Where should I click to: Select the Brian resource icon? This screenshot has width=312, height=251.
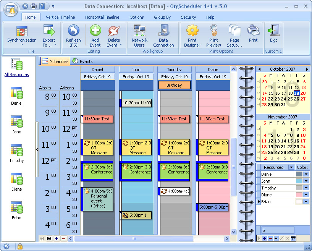coord(17,207)
